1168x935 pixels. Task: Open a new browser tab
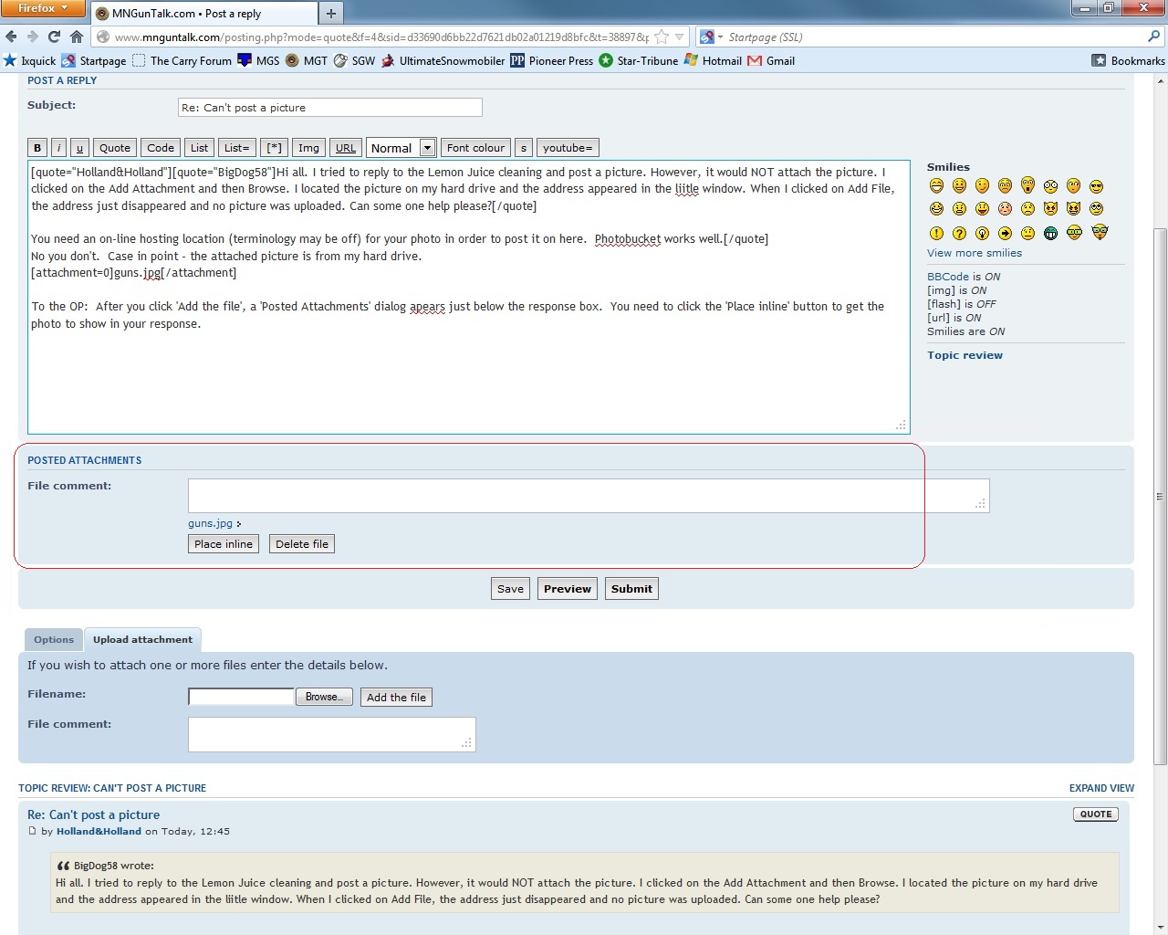point(330,13)
